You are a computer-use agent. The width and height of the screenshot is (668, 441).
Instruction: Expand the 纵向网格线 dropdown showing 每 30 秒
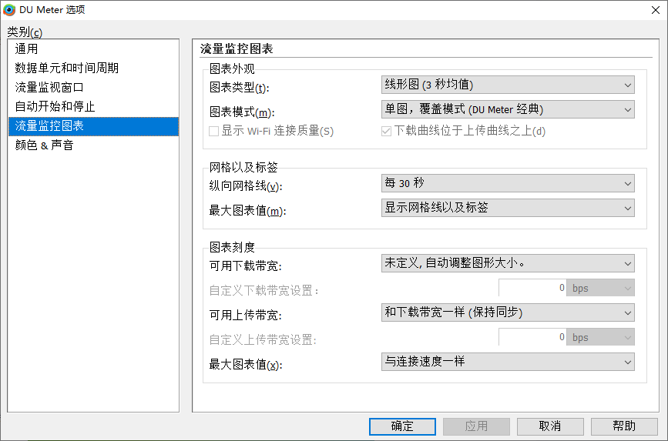tap(508, 183)
